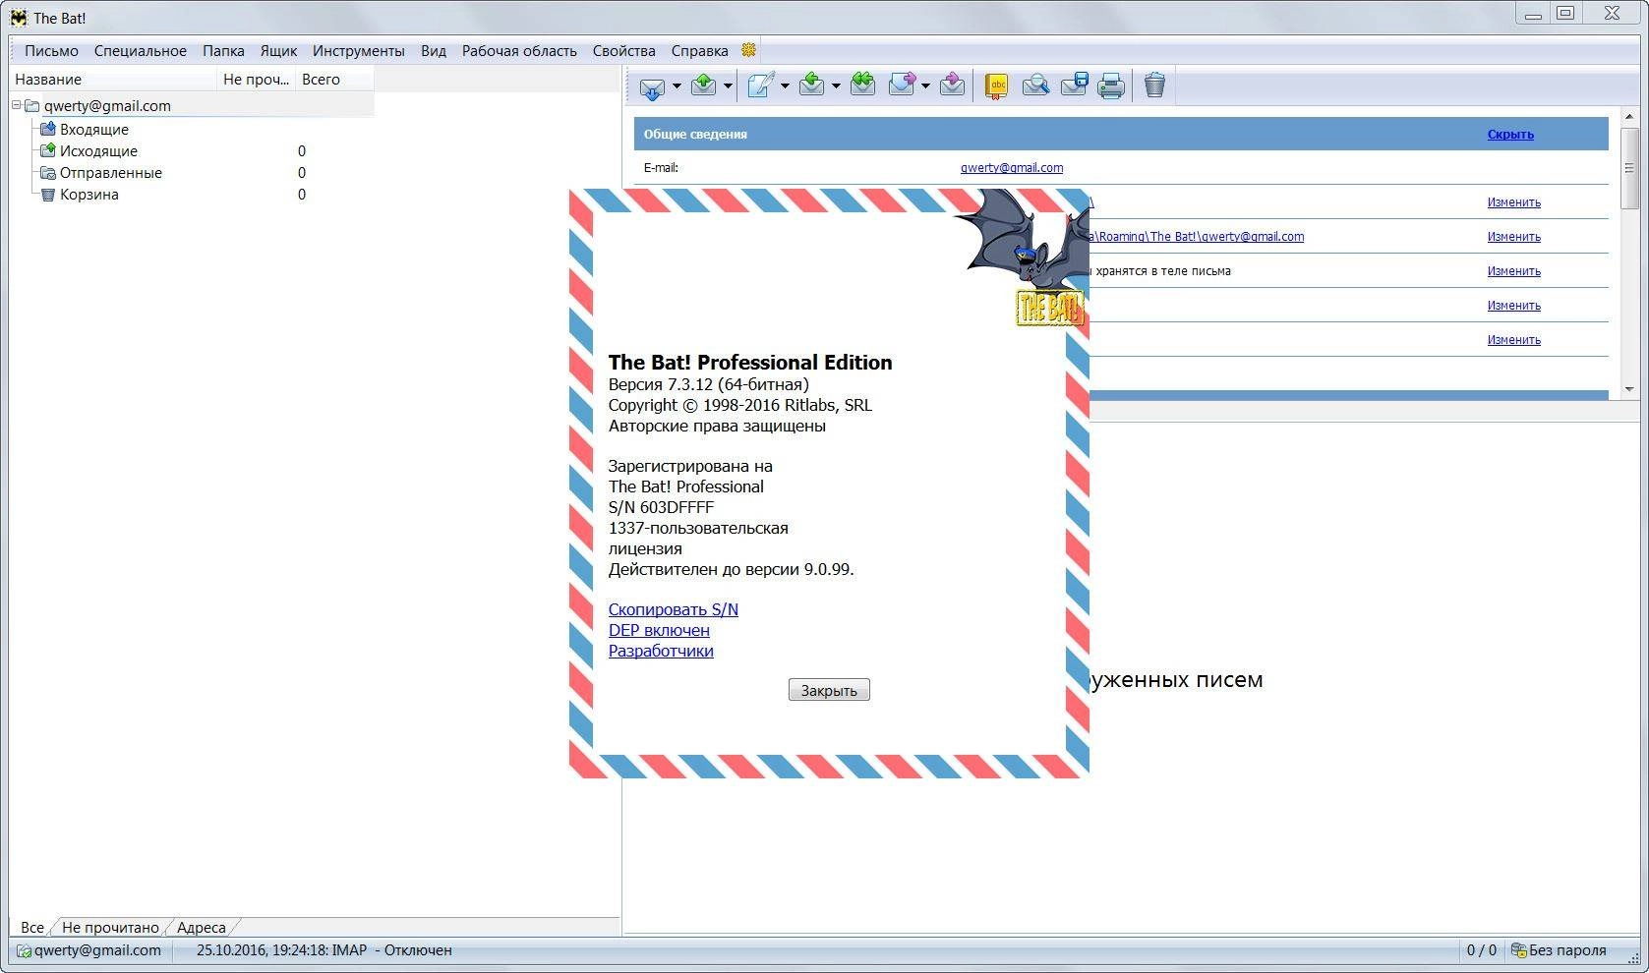1649x973 pixels.
Task: Open the Рабочая область menu
Action: point(519,50)
